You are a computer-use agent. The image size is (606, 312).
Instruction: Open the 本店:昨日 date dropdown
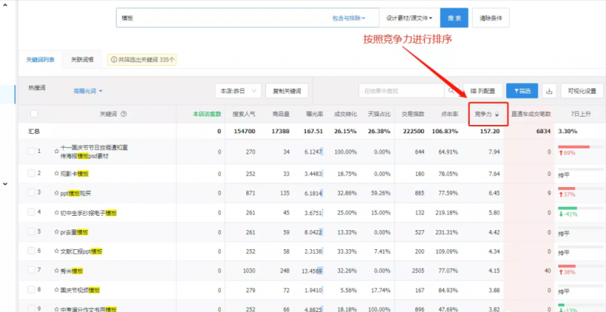[x=238, y=91]
